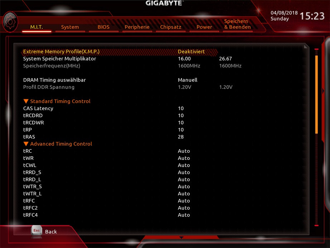This screenshot has height=248, width=330.
Task: Select the tRCDRD row
Action: tap(33, 115)
